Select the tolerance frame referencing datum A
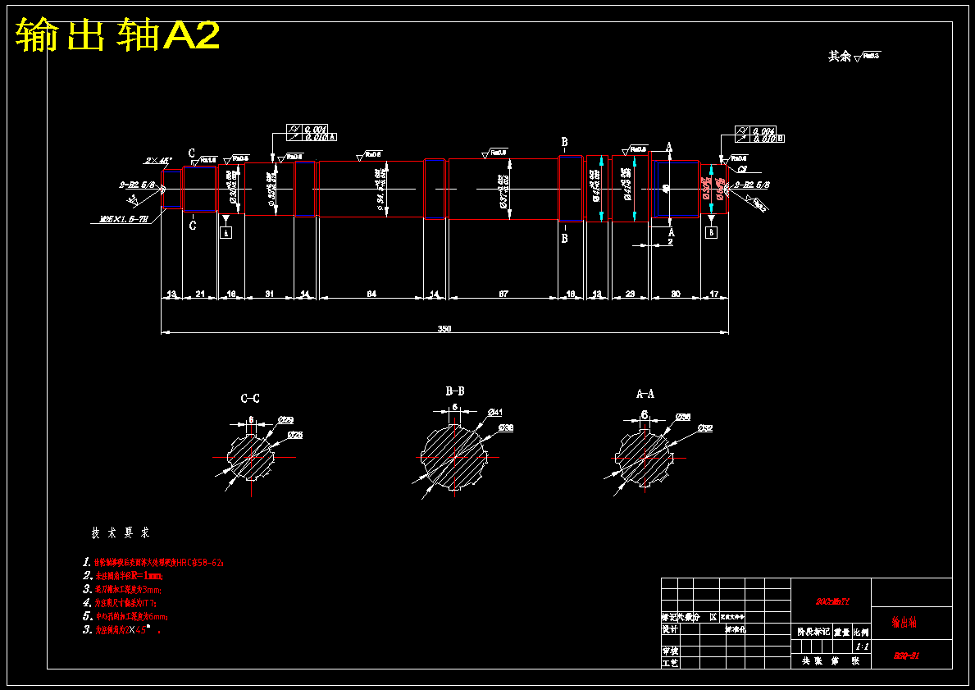Viewport: 975px width, 690px height. 312,133
